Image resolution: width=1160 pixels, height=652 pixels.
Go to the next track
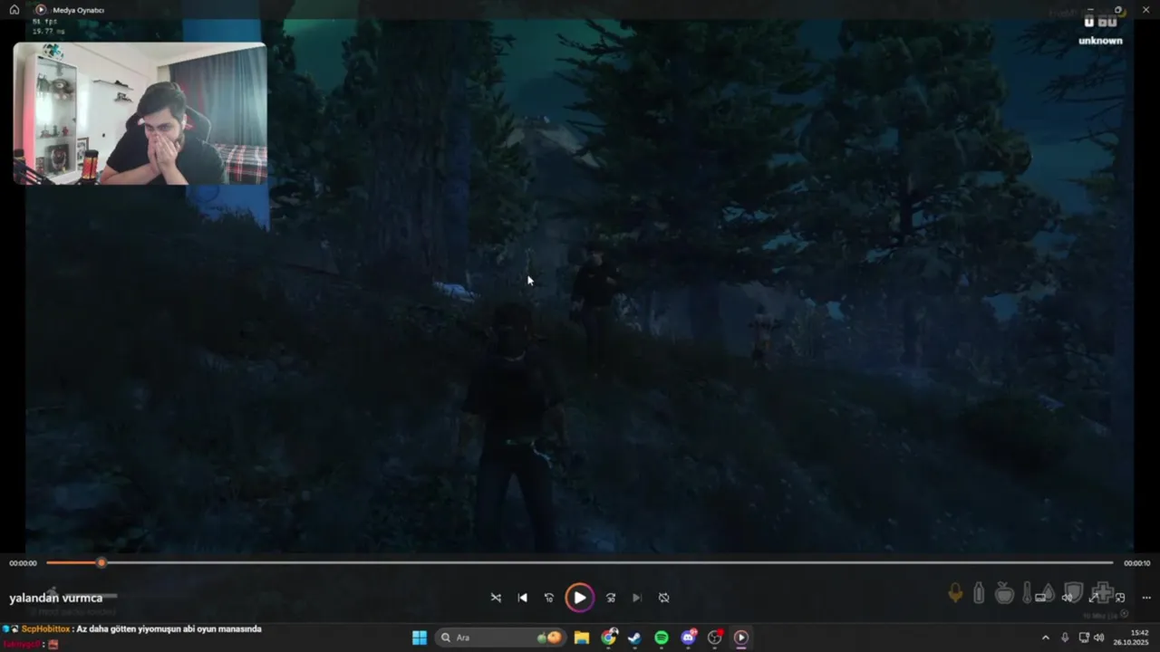coord(637,598)
